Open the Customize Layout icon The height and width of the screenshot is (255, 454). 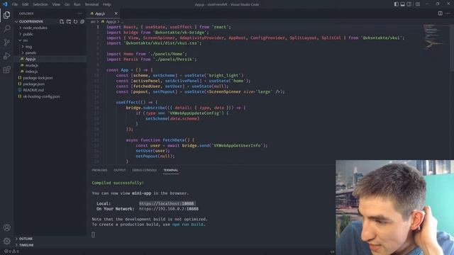click(418, 4)
